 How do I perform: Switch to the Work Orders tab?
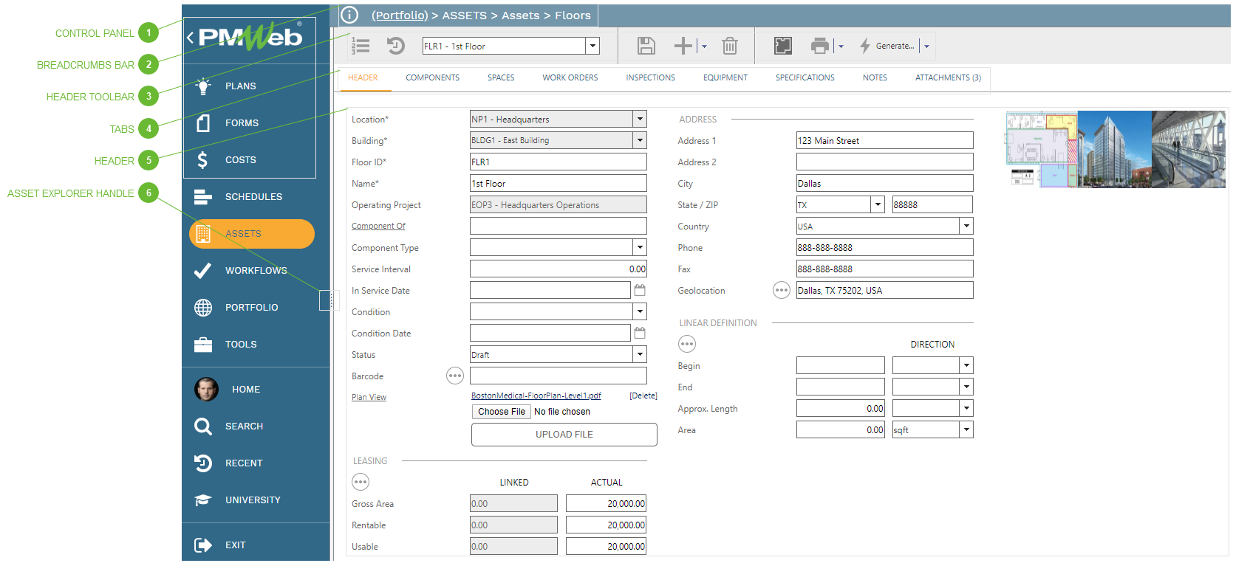[570, 77]
